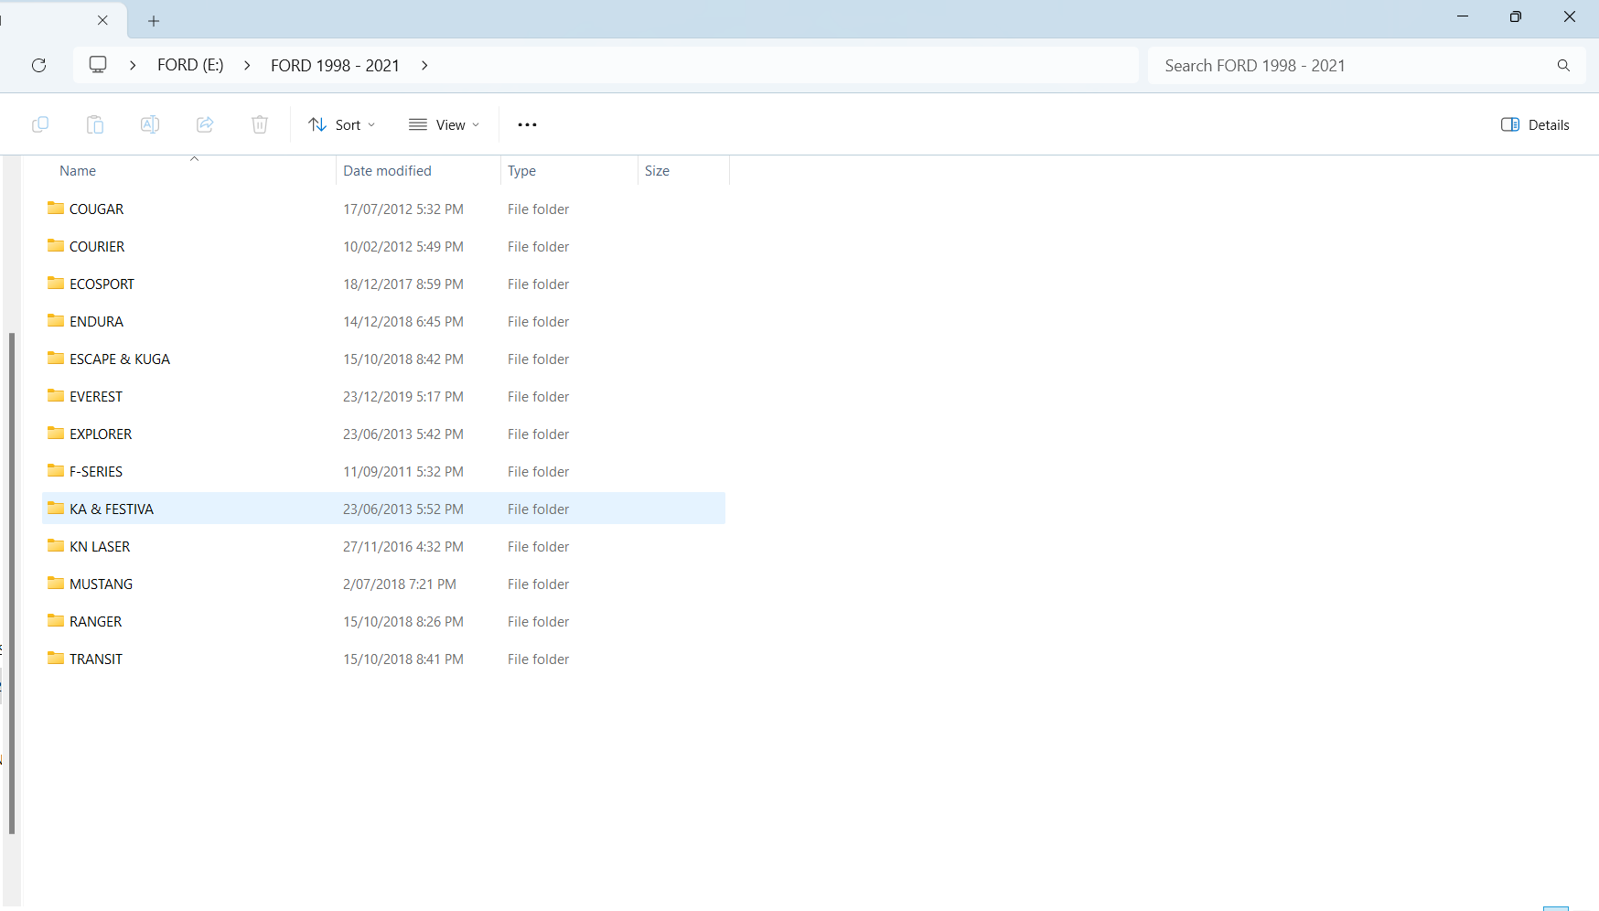Sort by Name column header
Viewport: 1599px width, 911px height.
coord(78,171)
